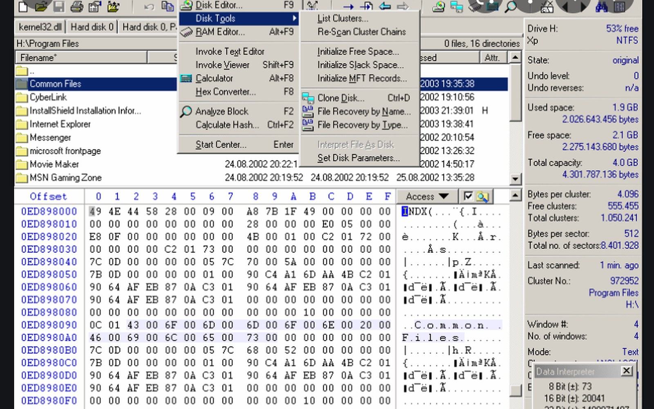Screen dimensions: 654x409
Task: Choose RAM Editor menu entry
Action: [239, 32]
